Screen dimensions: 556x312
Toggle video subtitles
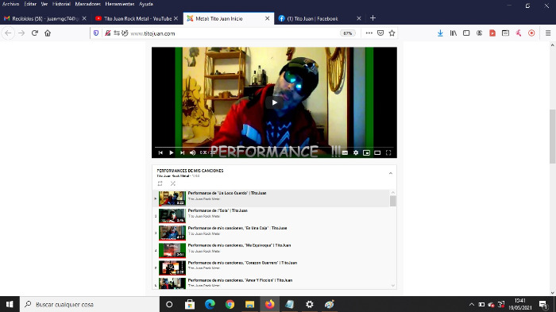[345, 152]
